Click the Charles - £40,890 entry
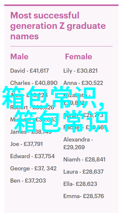The height and width of the screenshot is (213, 123). 34,83
